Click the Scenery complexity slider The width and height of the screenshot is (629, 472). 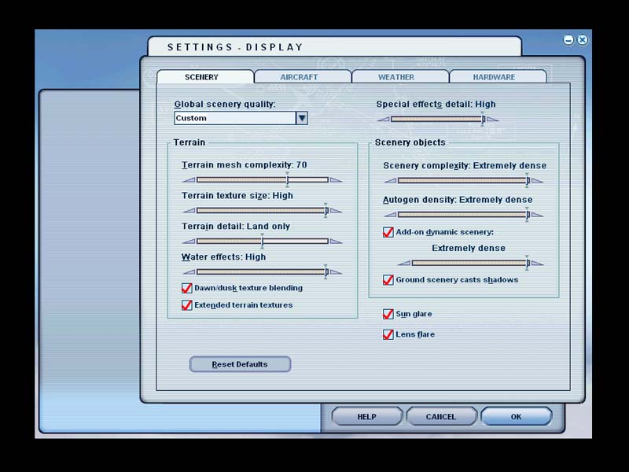pyautogui.click(x=463, y=181)
